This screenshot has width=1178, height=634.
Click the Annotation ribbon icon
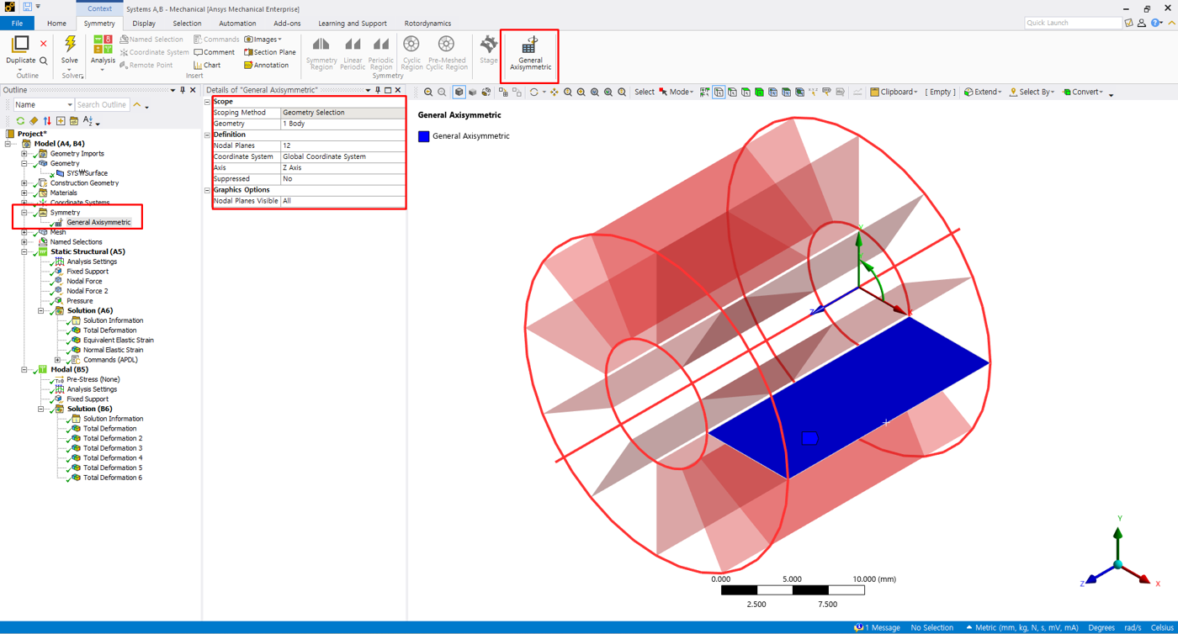coord(266,65)
